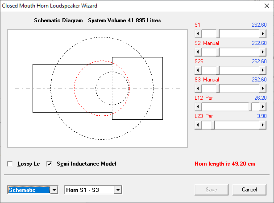Click the S3 Manual slider right arrow

click(263, 89)
